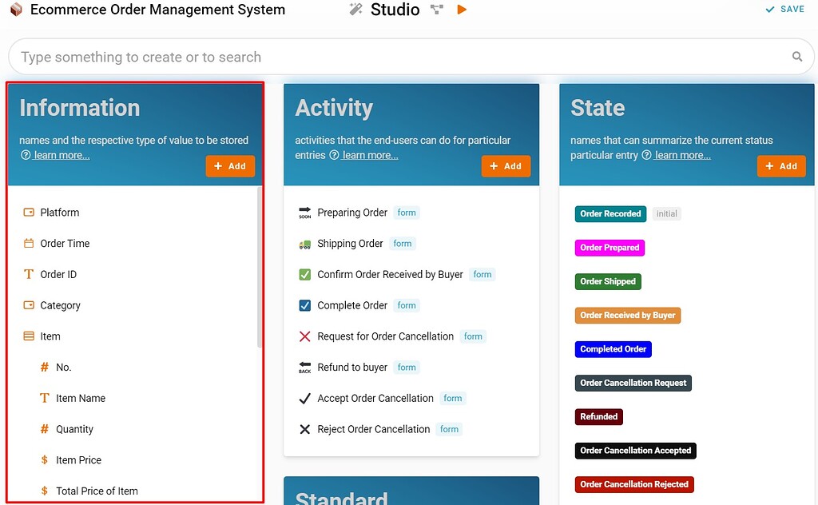Select the Order Cancellation Request badge
Image resolution: width=818 pixels, height=505 pixels.
point(633,383)
